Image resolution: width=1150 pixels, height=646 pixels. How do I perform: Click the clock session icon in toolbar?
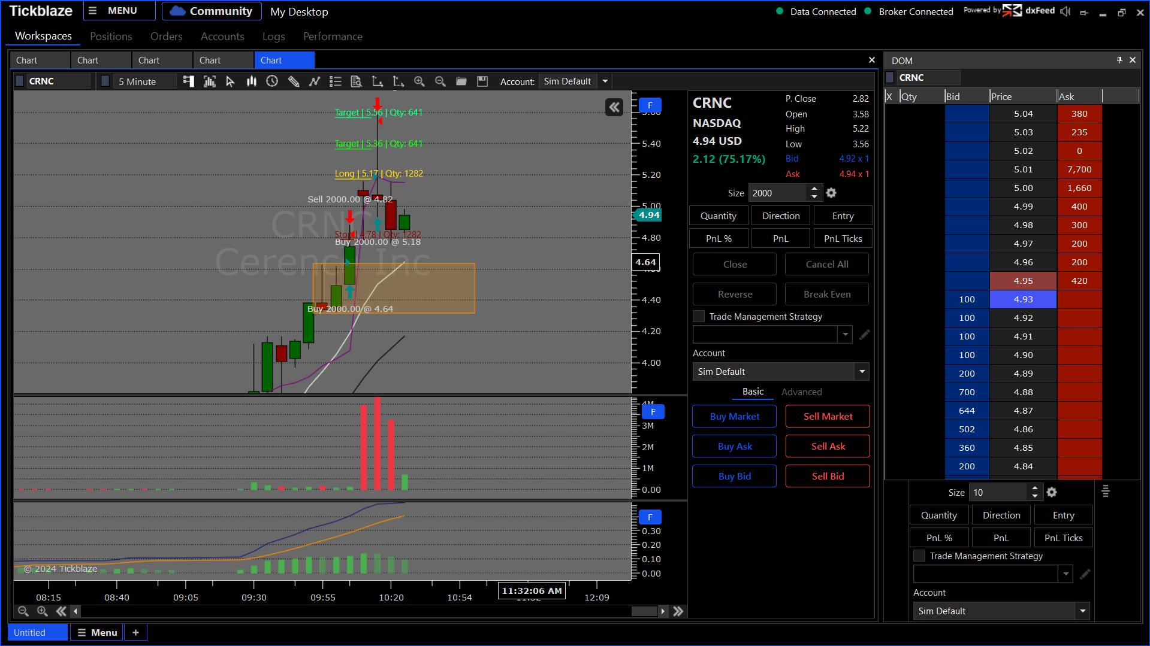(272, 81)
